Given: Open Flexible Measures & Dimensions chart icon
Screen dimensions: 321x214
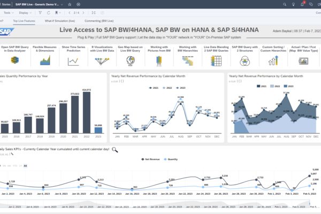Looking at the screenshot, I should coord(45,60).
